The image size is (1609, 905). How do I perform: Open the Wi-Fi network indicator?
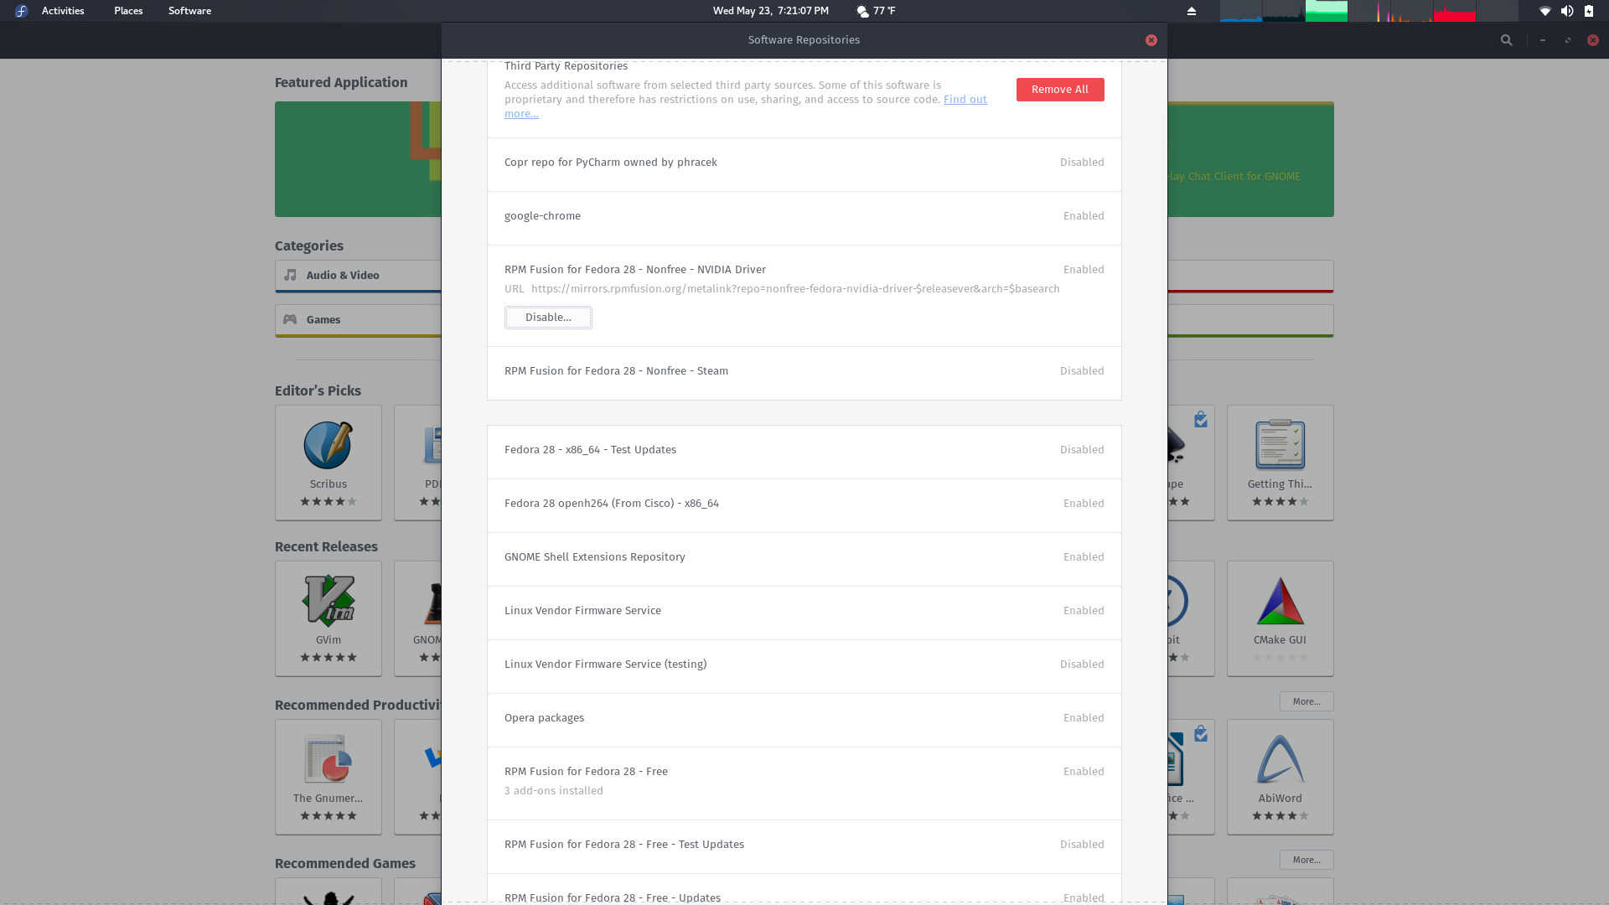[1544, 11]
